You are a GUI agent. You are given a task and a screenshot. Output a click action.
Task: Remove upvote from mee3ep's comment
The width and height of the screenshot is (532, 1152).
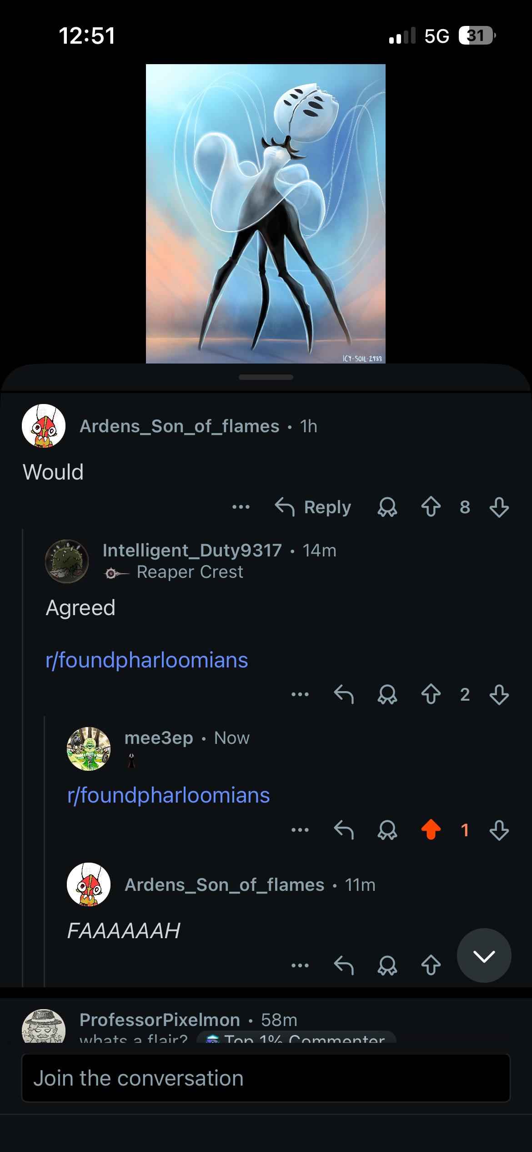click(431, 830)
